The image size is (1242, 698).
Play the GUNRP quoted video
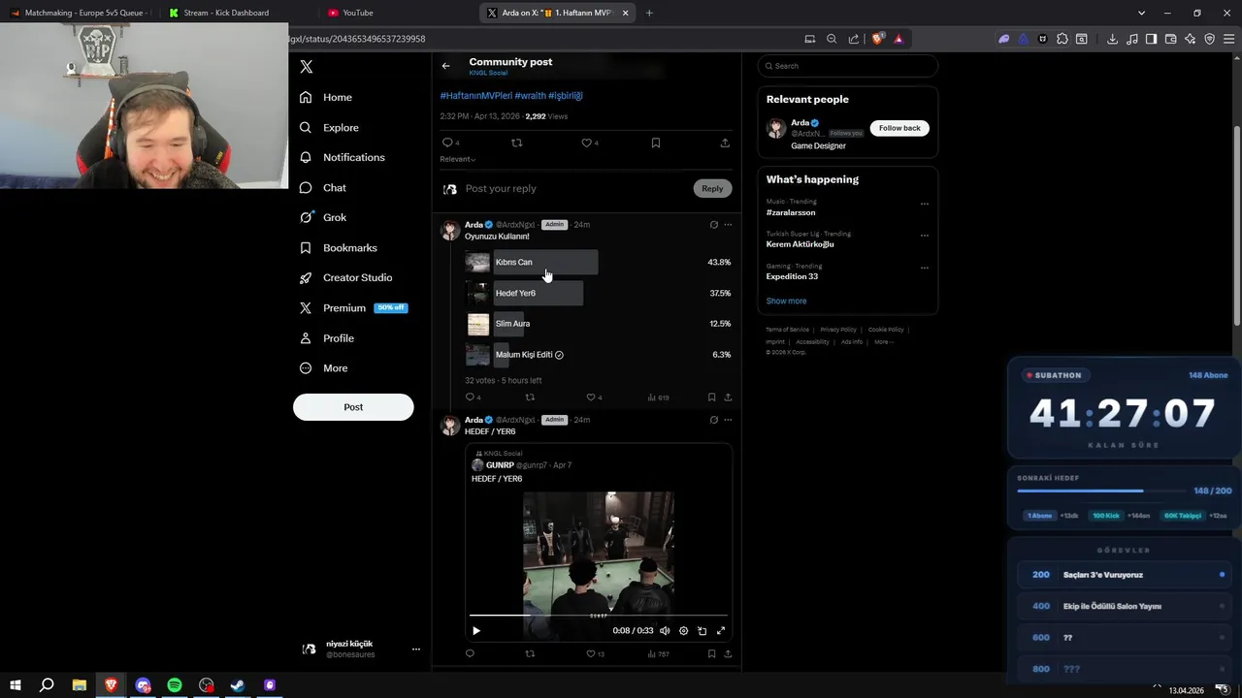476,631
